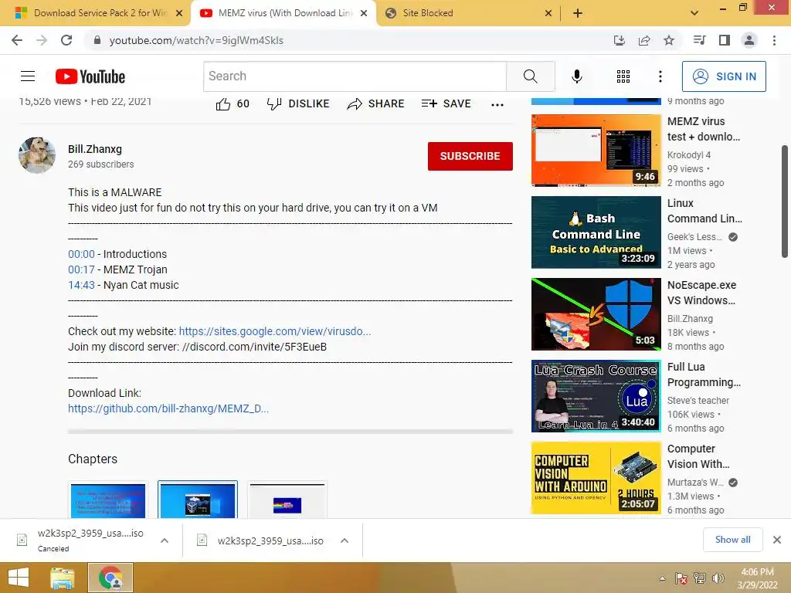The width and height of the screenshot is (791, 593).
Task: Open Bash Command Line video thumbnail
Action: tap(596, 232)
